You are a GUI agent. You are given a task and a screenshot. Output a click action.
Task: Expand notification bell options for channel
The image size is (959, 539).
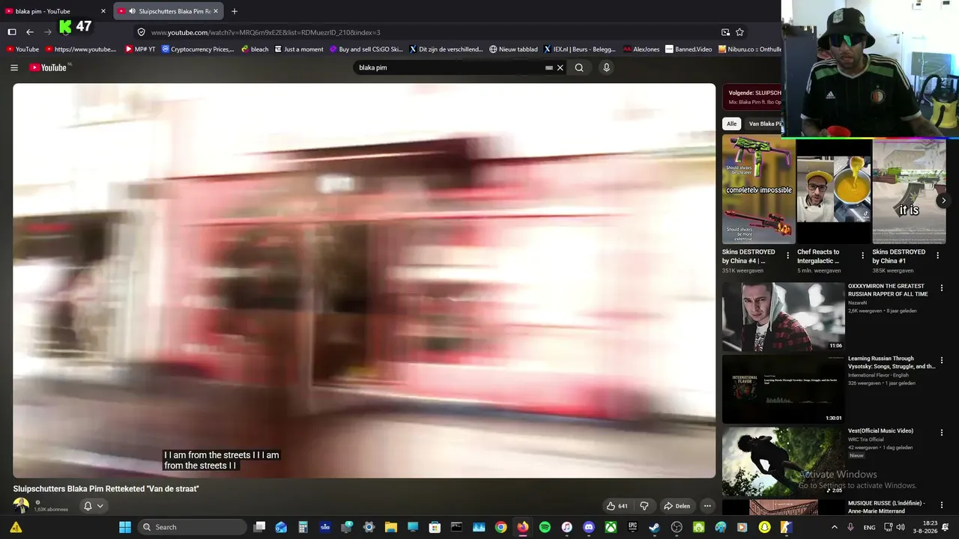[x=94, y=506]
